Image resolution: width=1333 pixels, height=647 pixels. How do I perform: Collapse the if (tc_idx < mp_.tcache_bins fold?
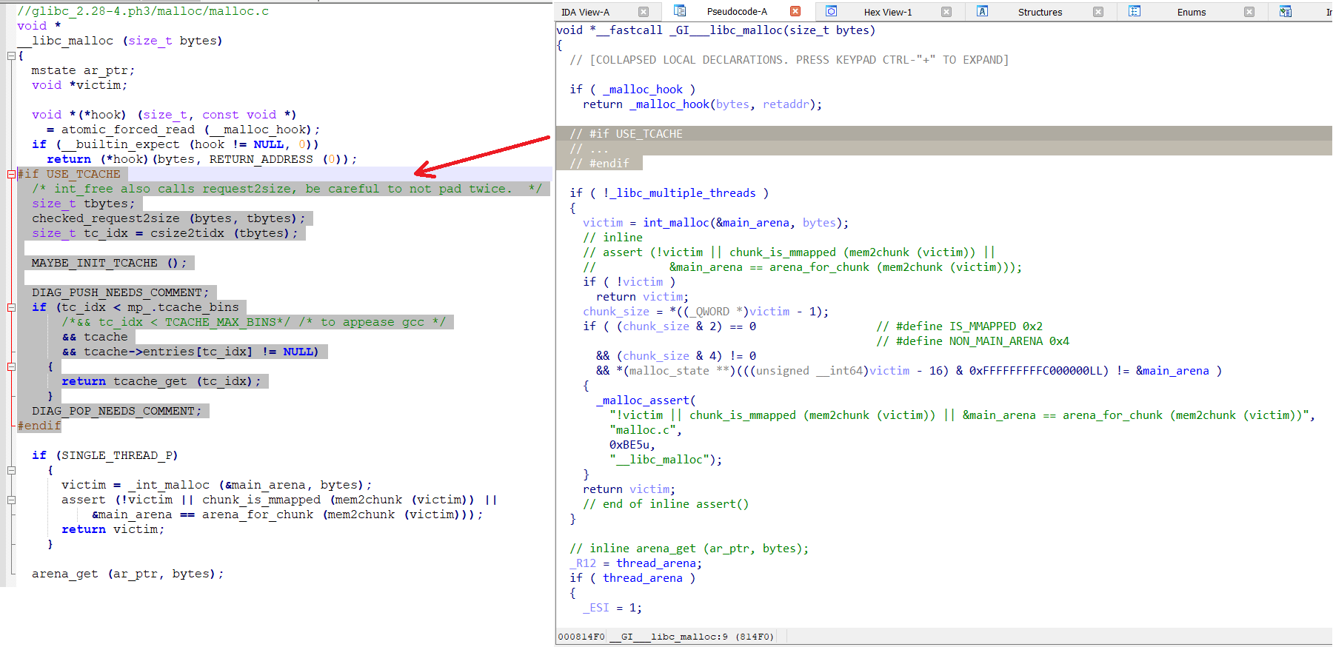pos(11,308)
